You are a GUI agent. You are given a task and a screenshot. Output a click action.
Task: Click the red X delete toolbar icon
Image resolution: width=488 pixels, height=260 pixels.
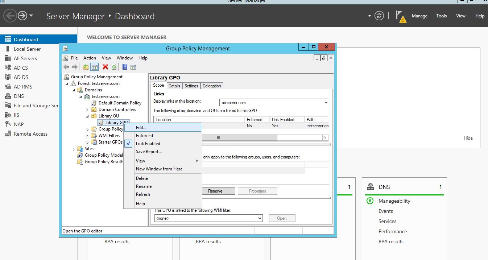106,67
